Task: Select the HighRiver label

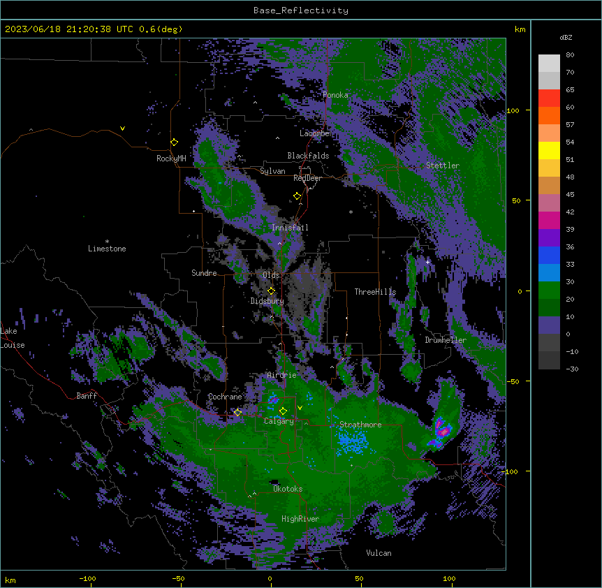Action: (300, 519)
